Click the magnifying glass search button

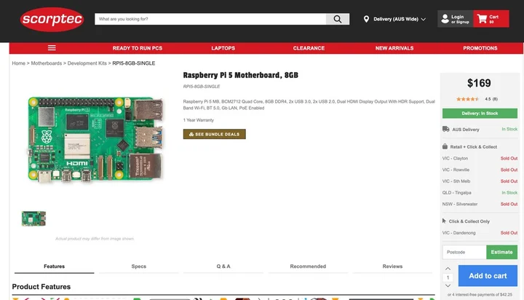pos(337,19)
